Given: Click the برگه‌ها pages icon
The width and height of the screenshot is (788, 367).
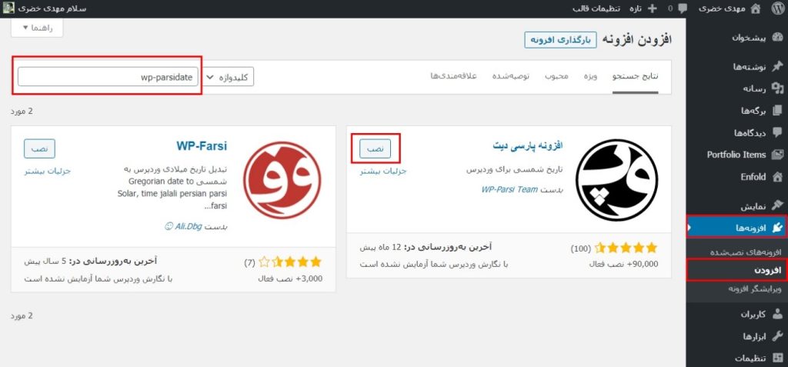Looking at the screenshot, I should pyautogui.click(x=777, y=111).
